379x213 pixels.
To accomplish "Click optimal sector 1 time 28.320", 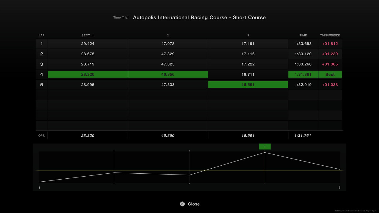I will pos(88,135).
